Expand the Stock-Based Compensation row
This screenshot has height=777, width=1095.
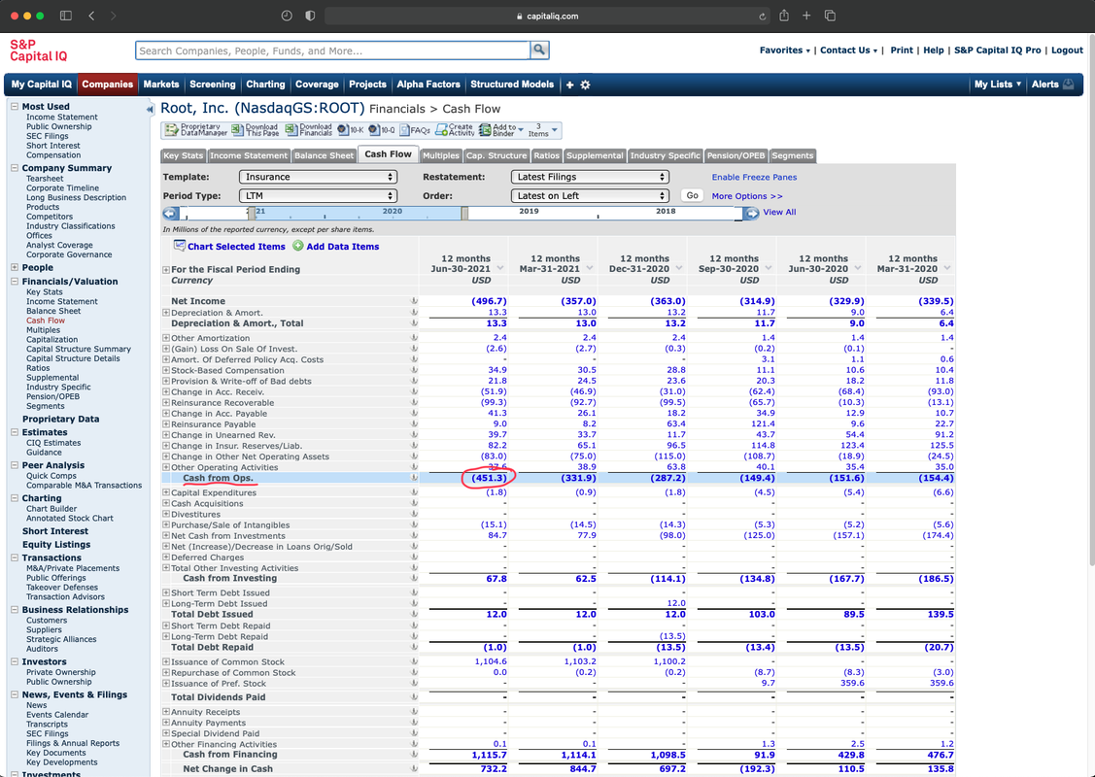click(x=166, y=371)
